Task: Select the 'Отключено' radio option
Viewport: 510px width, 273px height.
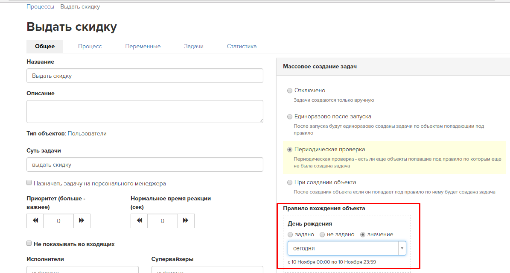Action: (x=290, y=91)
